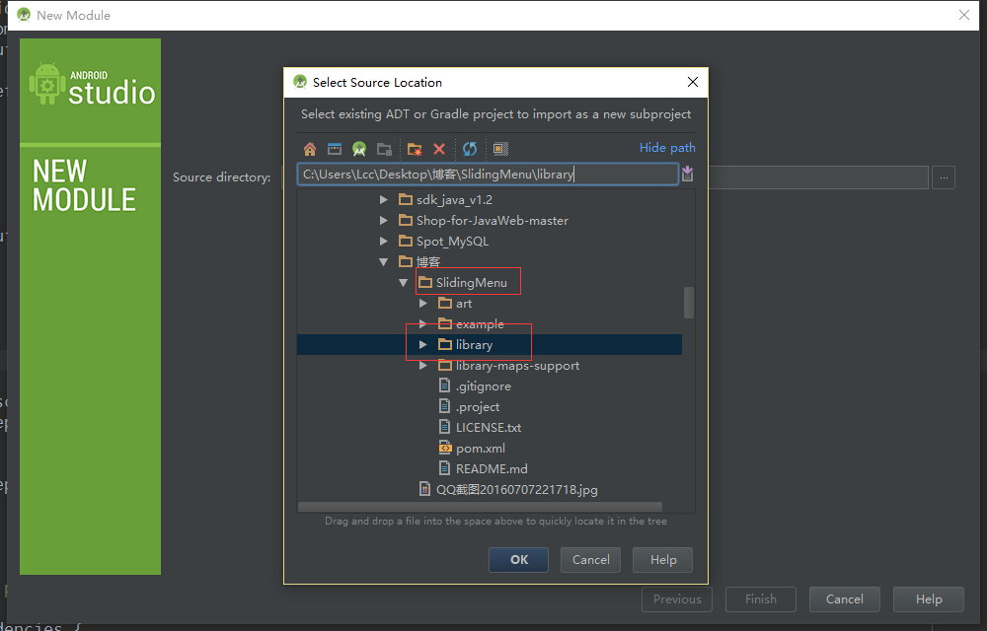
Task: Click Previous in New Module window
Action: coord(677,599)
